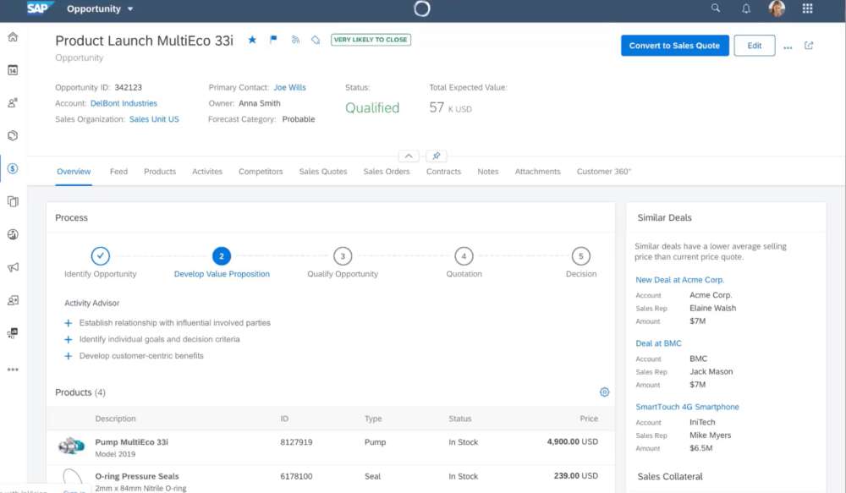
Task: Open the marketing megaphone sidebar icon
Action: click(13, 267)
